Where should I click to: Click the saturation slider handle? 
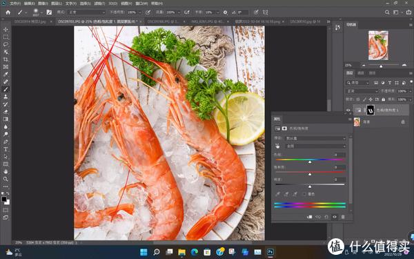tap(310, 174)
